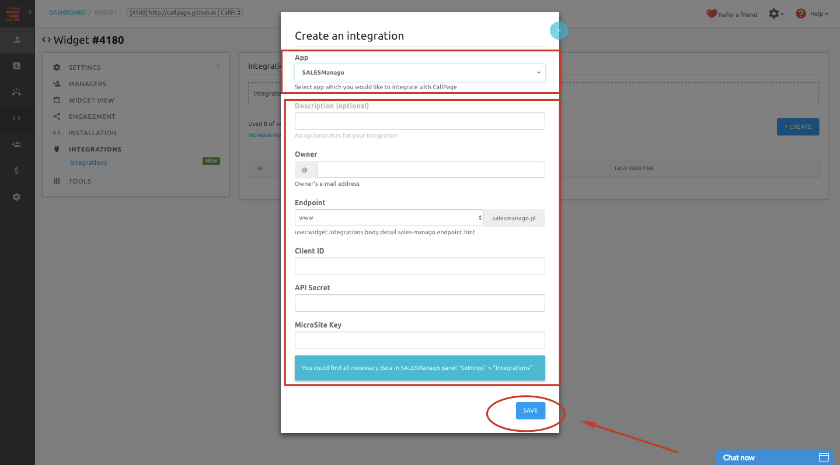Click the Help question mark icon
The image size is (840, 465).
click(x=801, y=13)
